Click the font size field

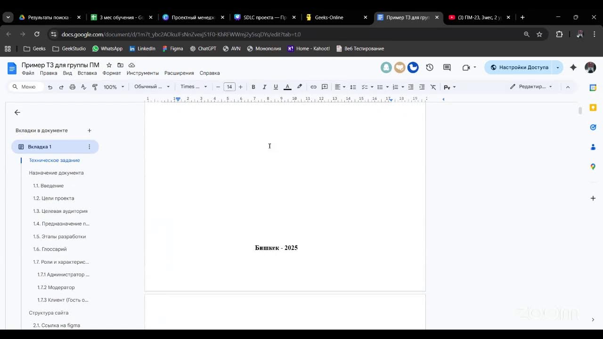pyautogui.click(x=229, y=87)
